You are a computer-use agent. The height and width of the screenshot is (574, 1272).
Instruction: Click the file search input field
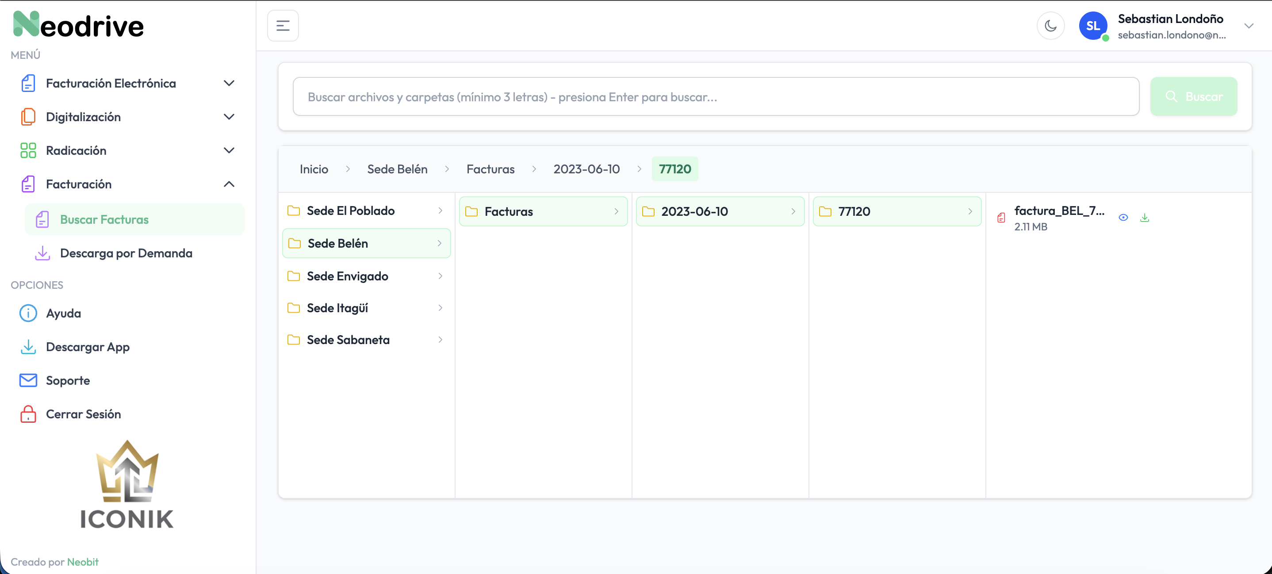[x=716, y=97]
